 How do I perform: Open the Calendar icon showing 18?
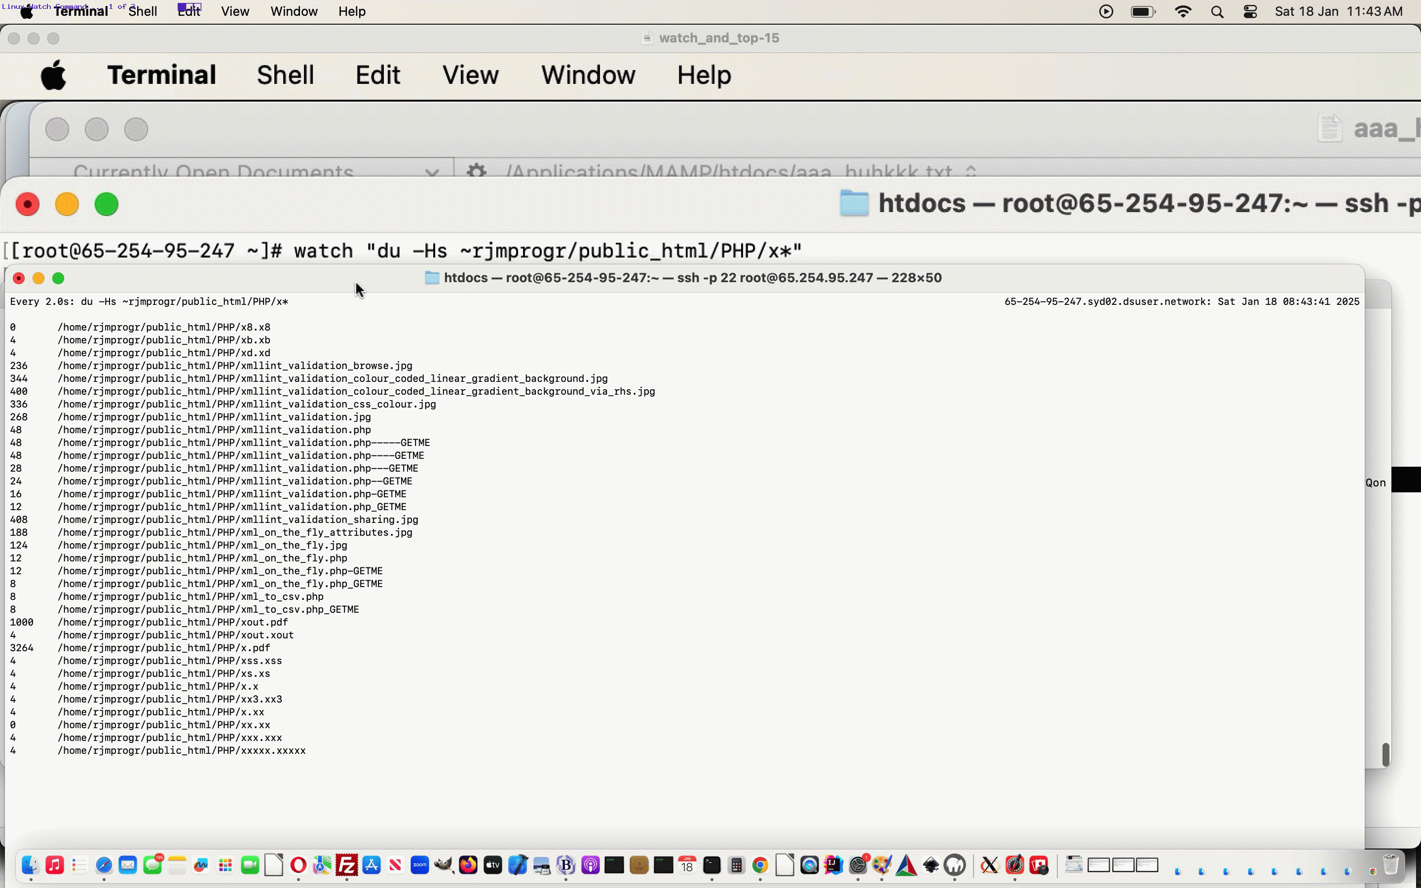coord(687,865)
